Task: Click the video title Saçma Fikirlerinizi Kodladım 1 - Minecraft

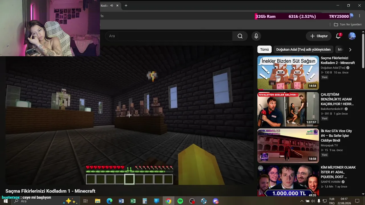Action: 50,191
